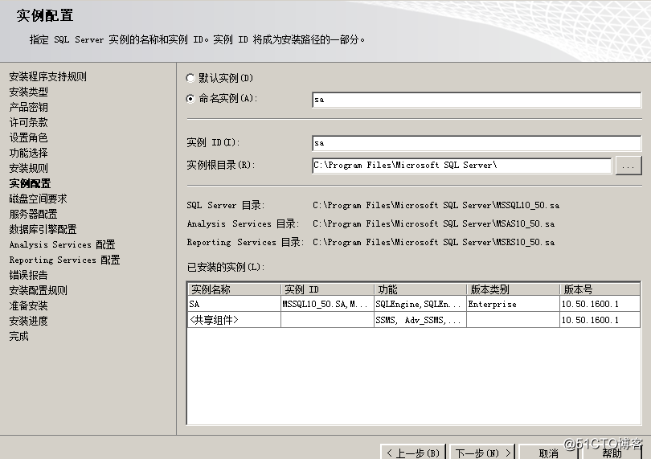Select the SA instance row name cell
This screenshot has height=459, width=651.
click(x=235, y=304)
